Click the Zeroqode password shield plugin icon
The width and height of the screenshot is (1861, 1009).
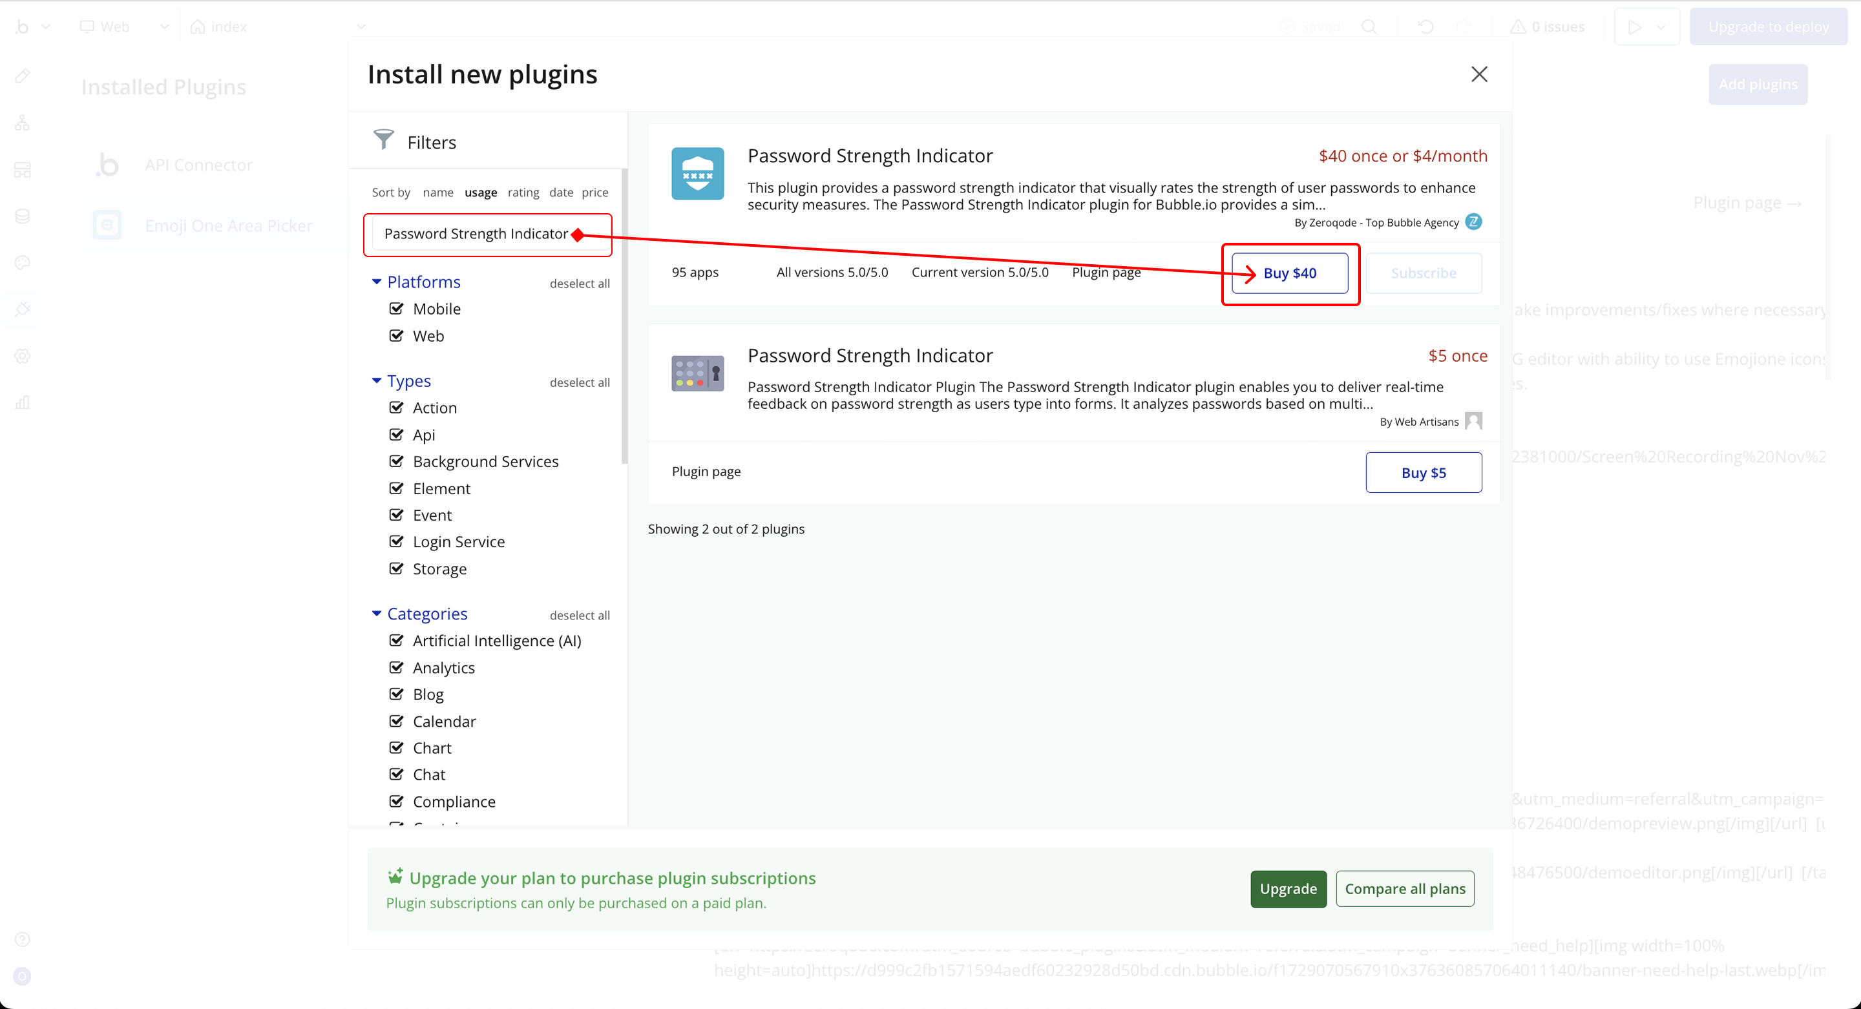coord(697,173)
